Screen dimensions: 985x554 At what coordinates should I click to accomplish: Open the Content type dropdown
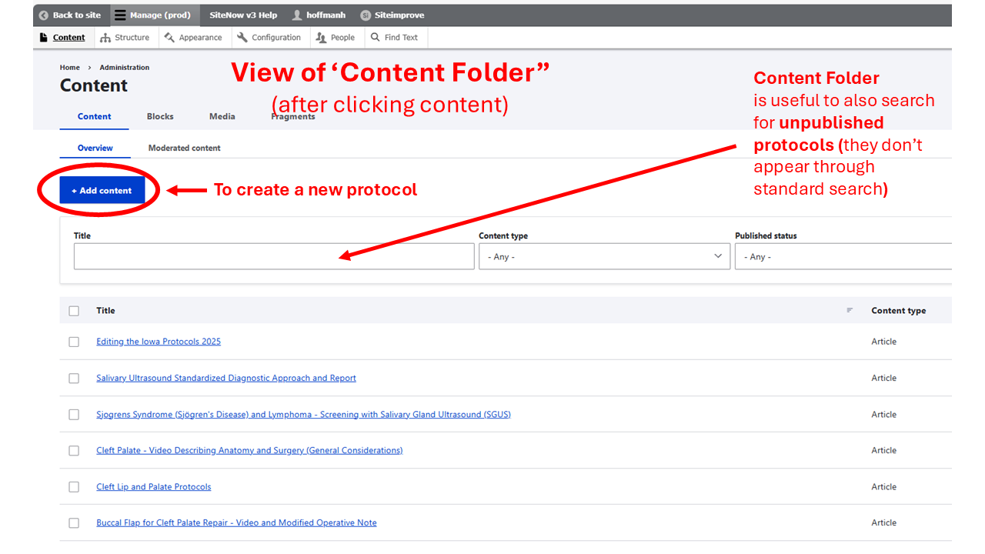(604, 256)
